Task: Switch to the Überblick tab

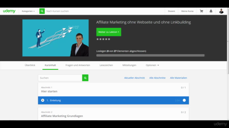Action: point(30,65)
